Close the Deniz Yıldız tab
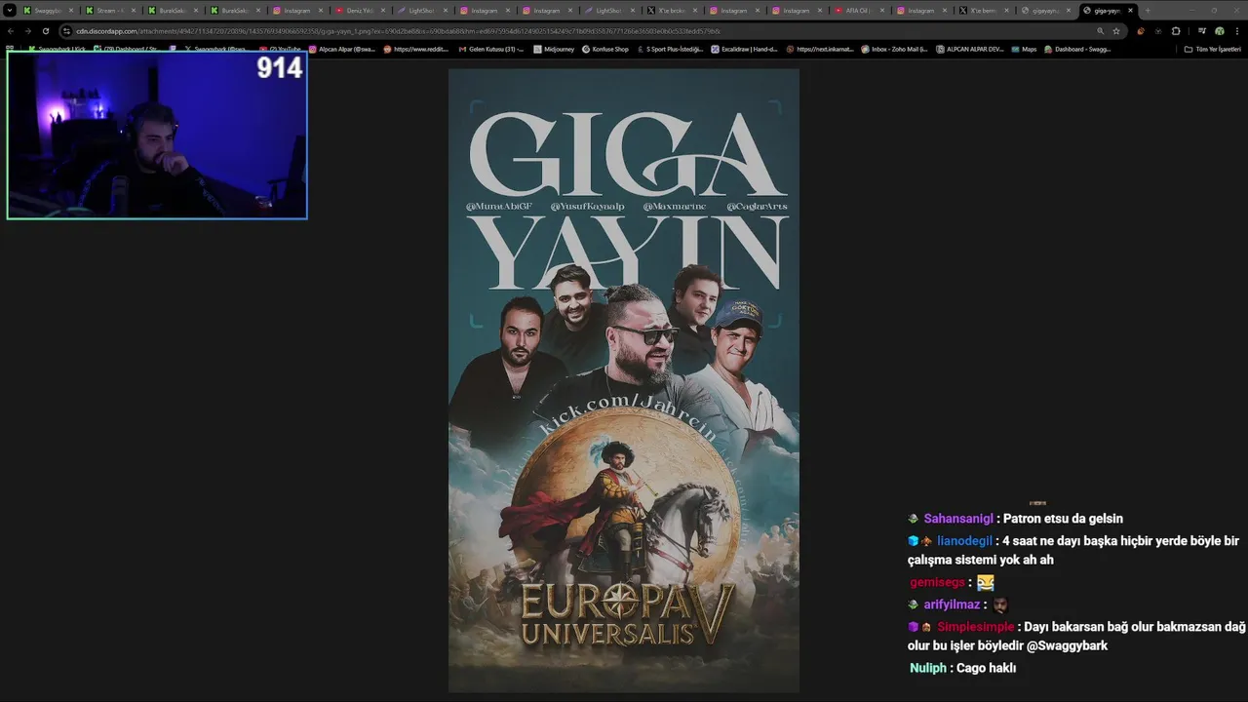The height and width of the screenshot is (702, 1248). (383, 10)
